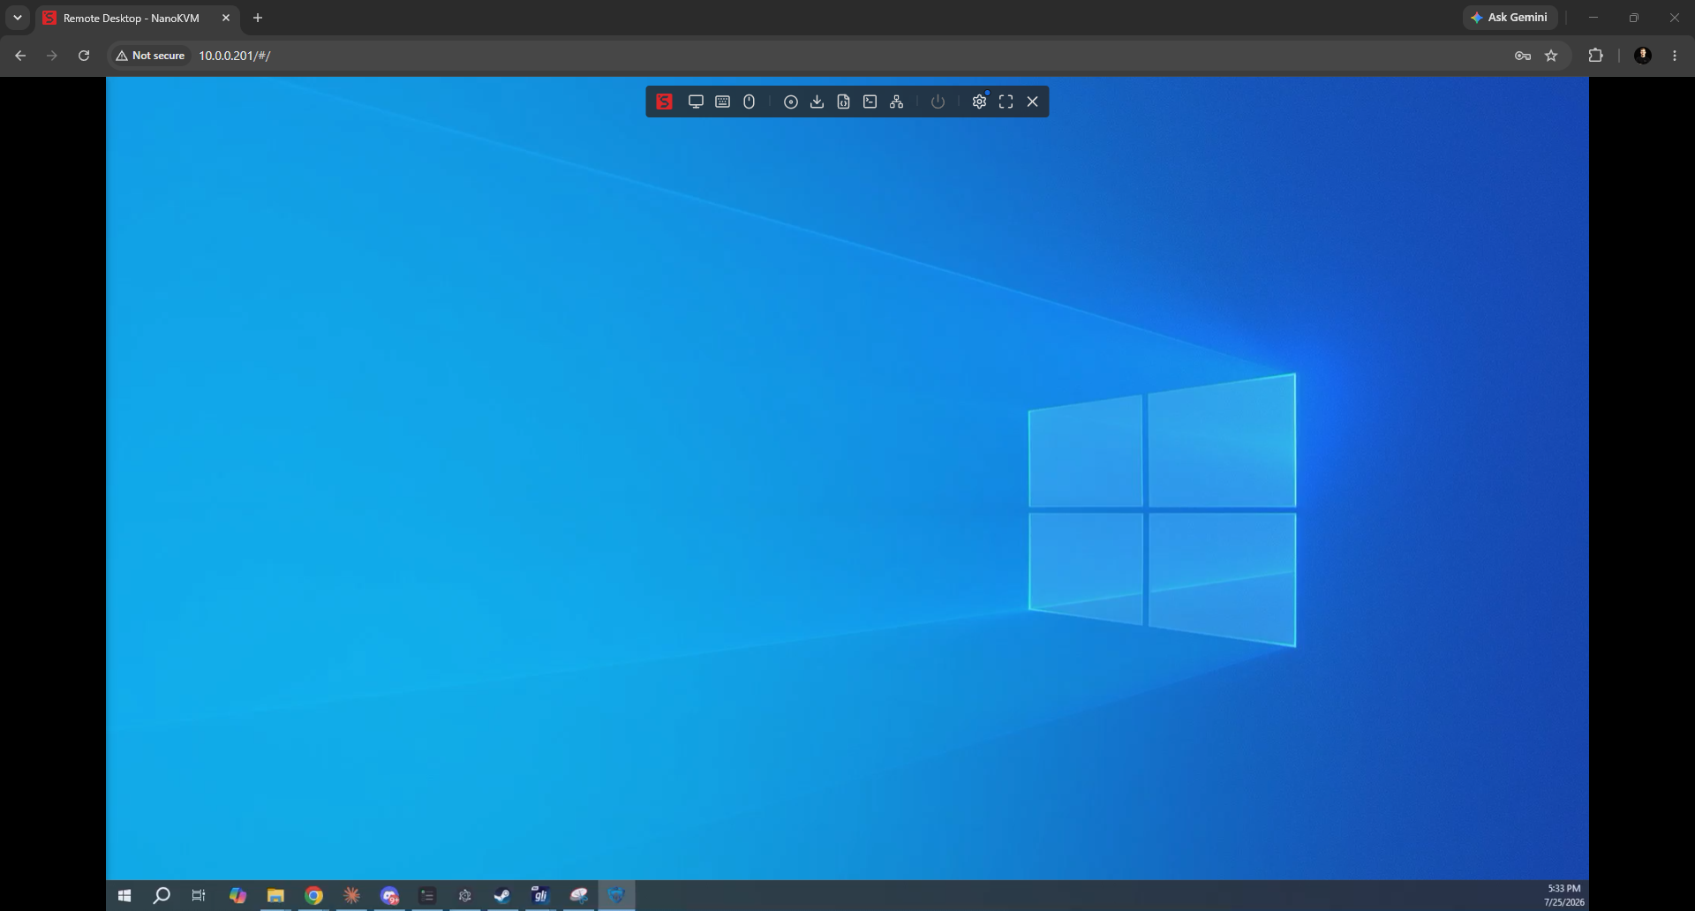Open the saved passwords key icon

point(1523,56)
